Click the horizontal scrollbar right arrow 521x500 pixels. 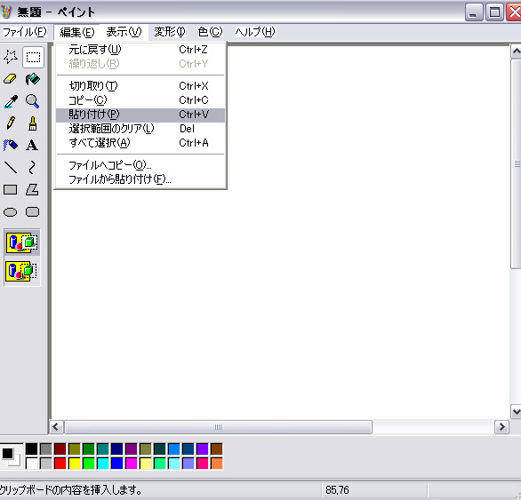click(x=501, y=426)
